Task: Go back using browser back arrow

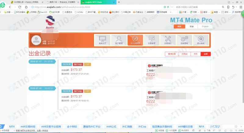Action: click(x=10, y=7)
